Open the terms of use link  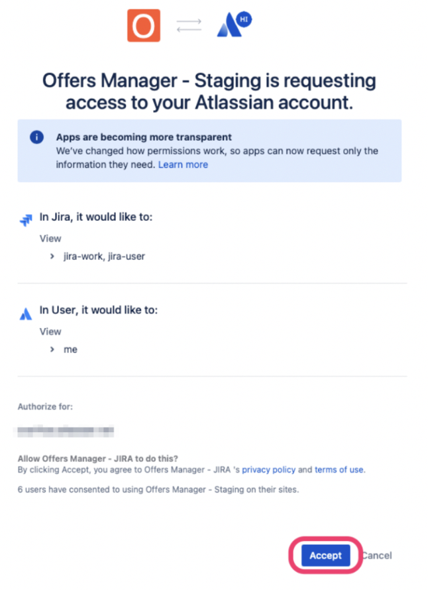tap(339, 469)
